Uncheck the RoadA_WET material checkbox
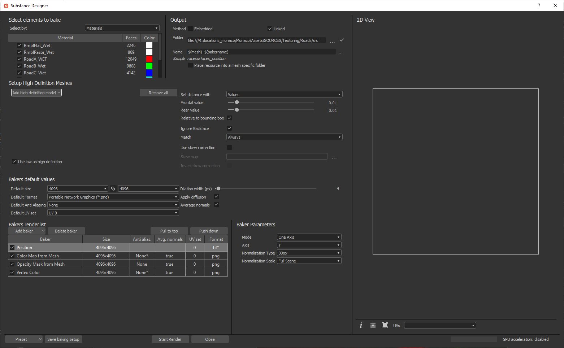 pyautogui.click(x=19, y=59)
